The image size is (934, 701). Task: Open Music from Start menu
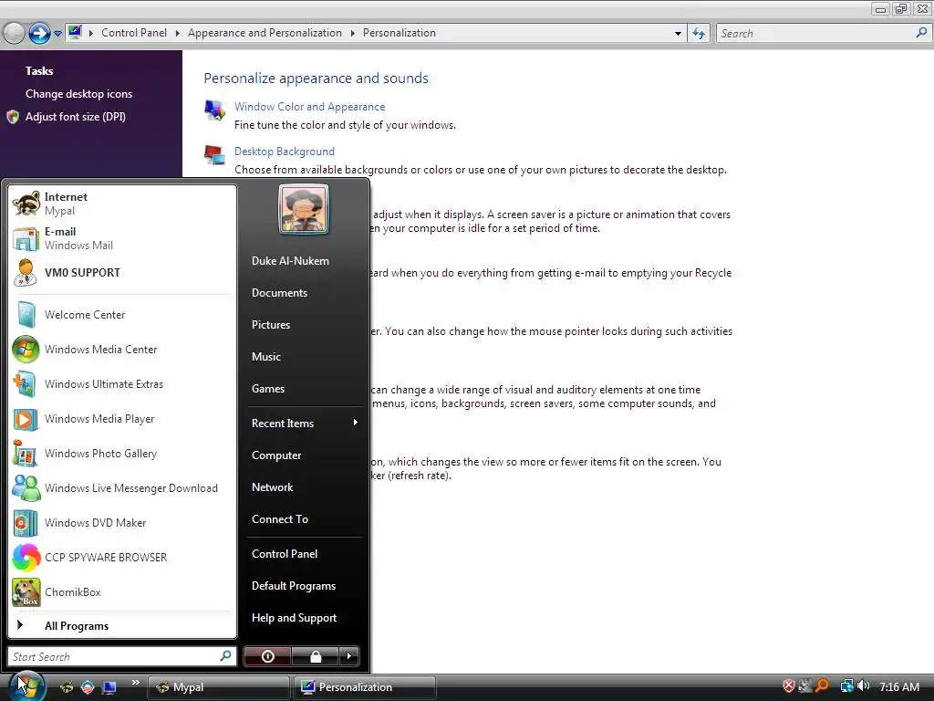304,357
